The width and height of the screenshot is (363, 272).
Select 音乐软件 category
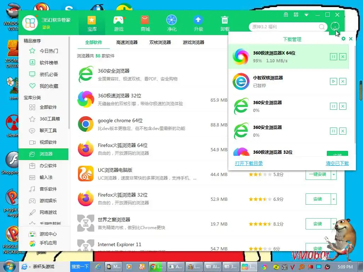(44, 189)
